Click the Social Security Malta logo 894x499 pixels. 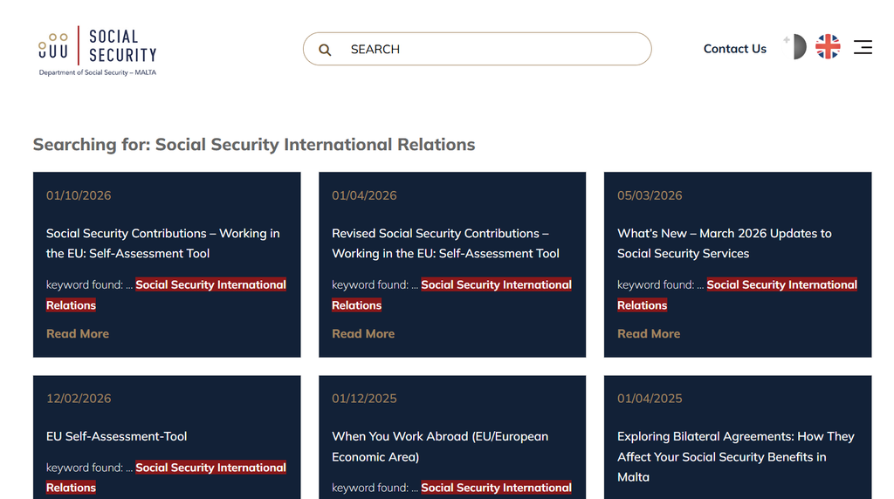(98, 51)
